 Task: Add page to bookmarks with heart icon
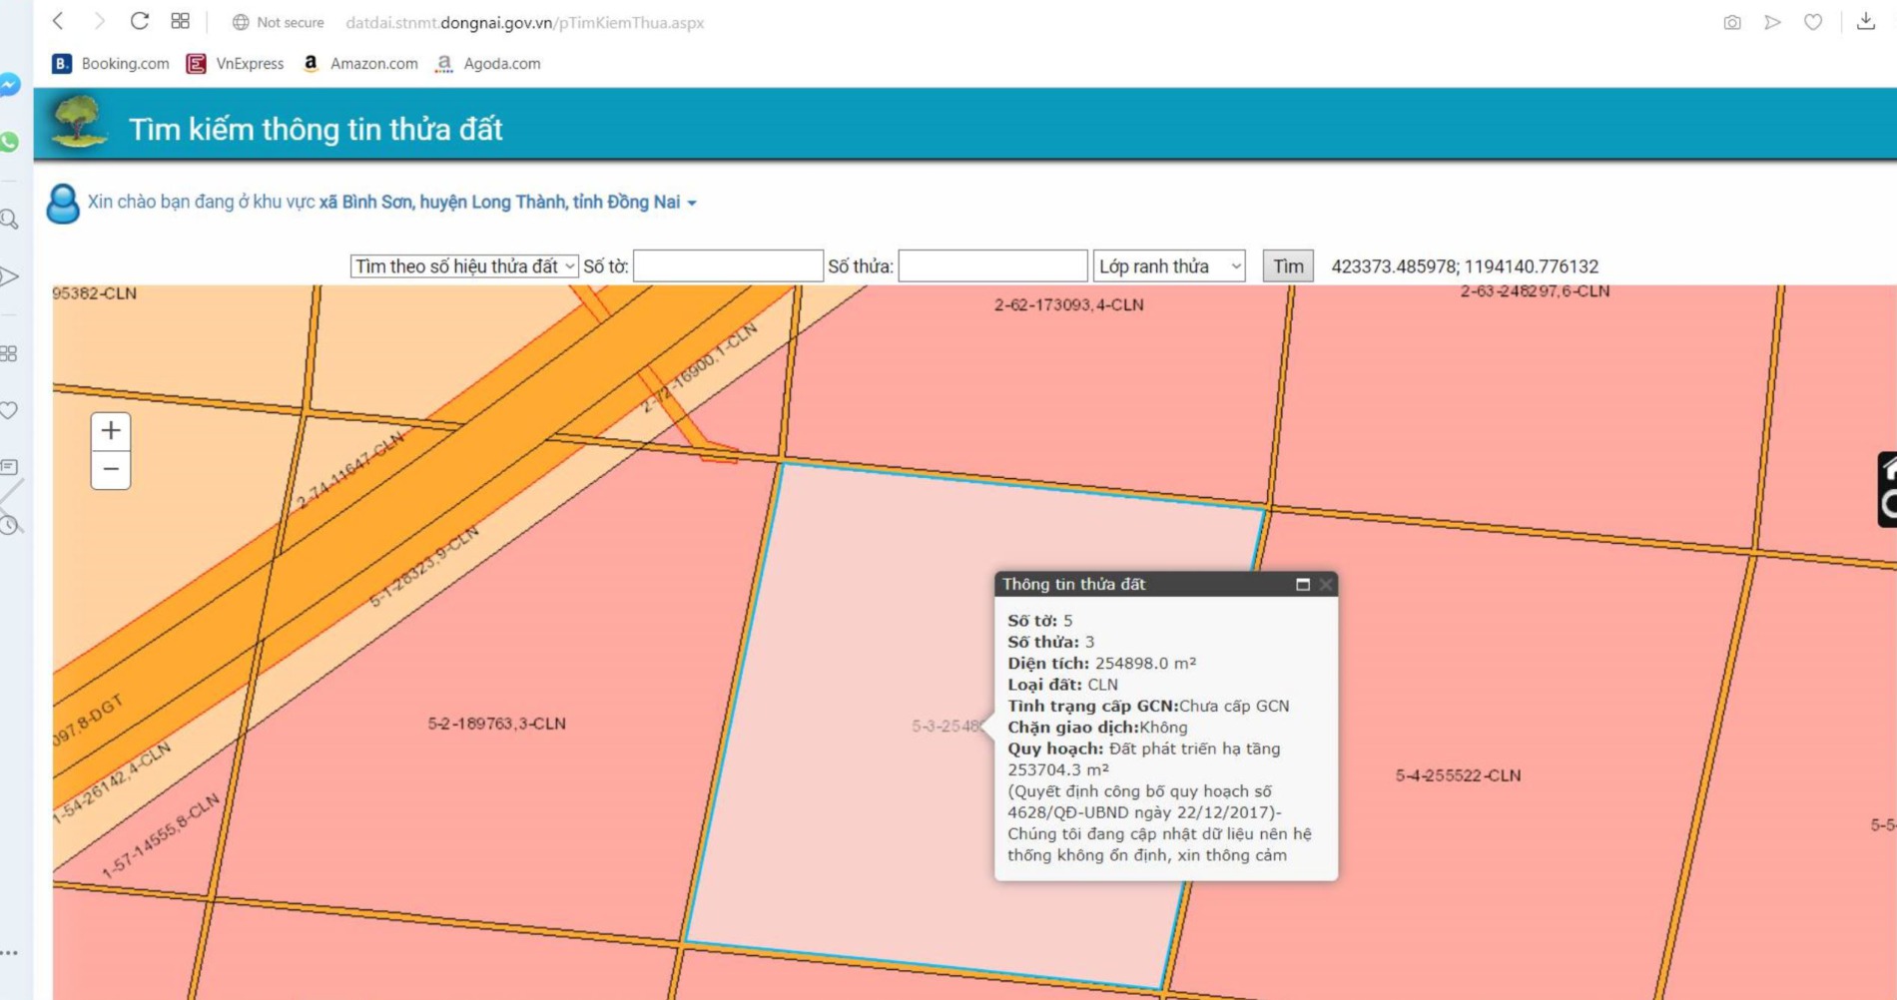pos(1813,22)
